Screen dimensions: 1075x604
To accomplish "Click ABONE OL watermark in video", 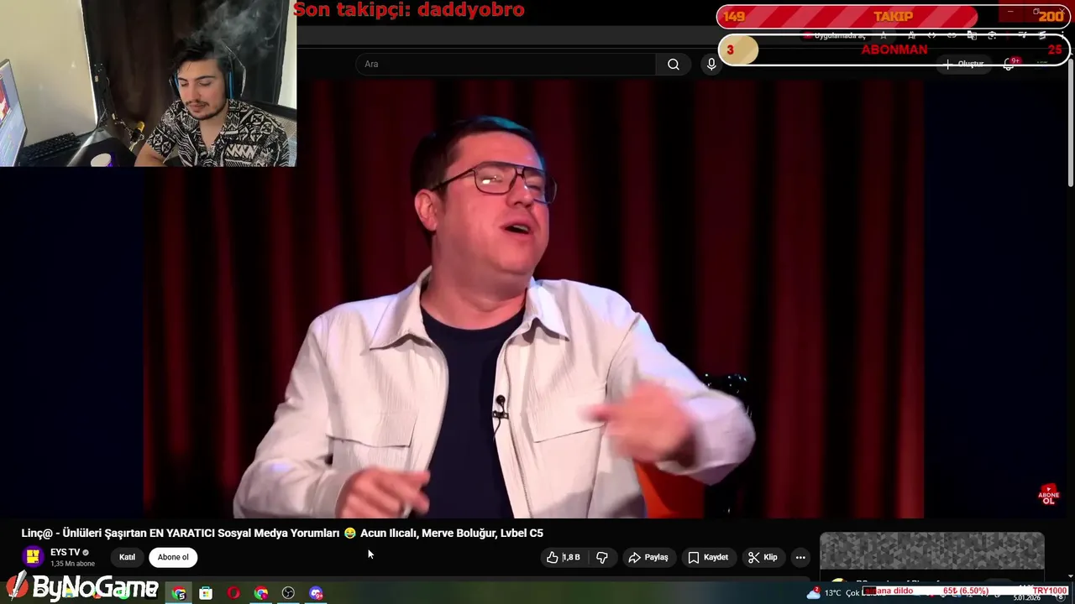I will pyautogui.click(x=1049, y=494).
